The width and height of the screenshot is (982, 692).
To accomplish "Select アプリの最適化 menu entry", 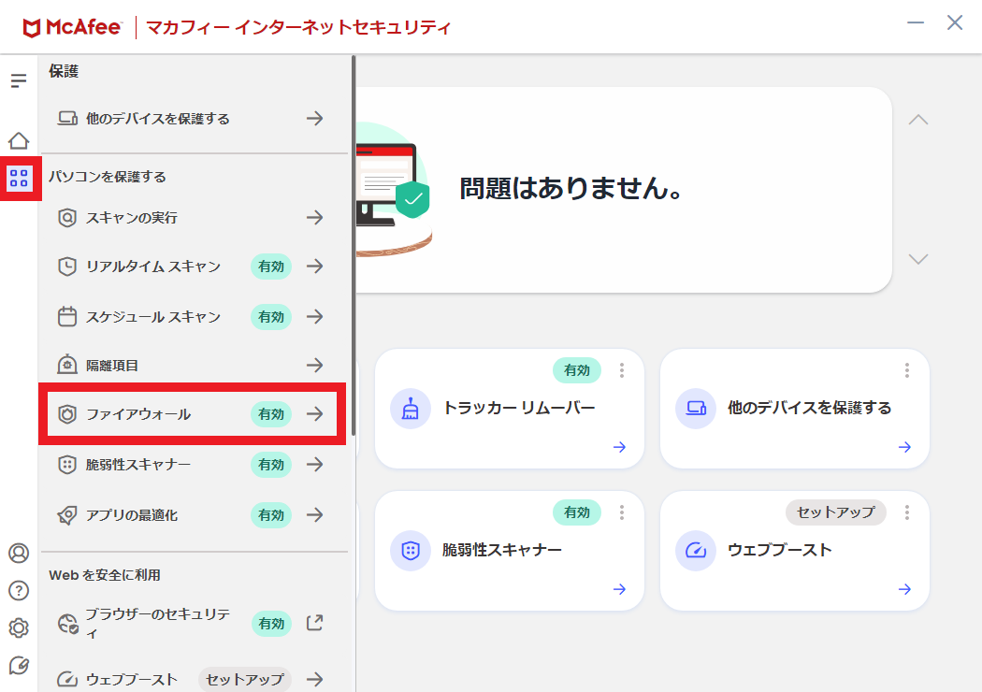I will (193, 514).
